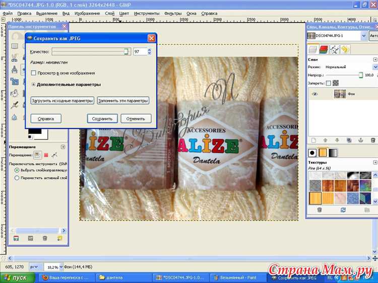
Task: Click the Качество quality slider
Action: (91, 51)
